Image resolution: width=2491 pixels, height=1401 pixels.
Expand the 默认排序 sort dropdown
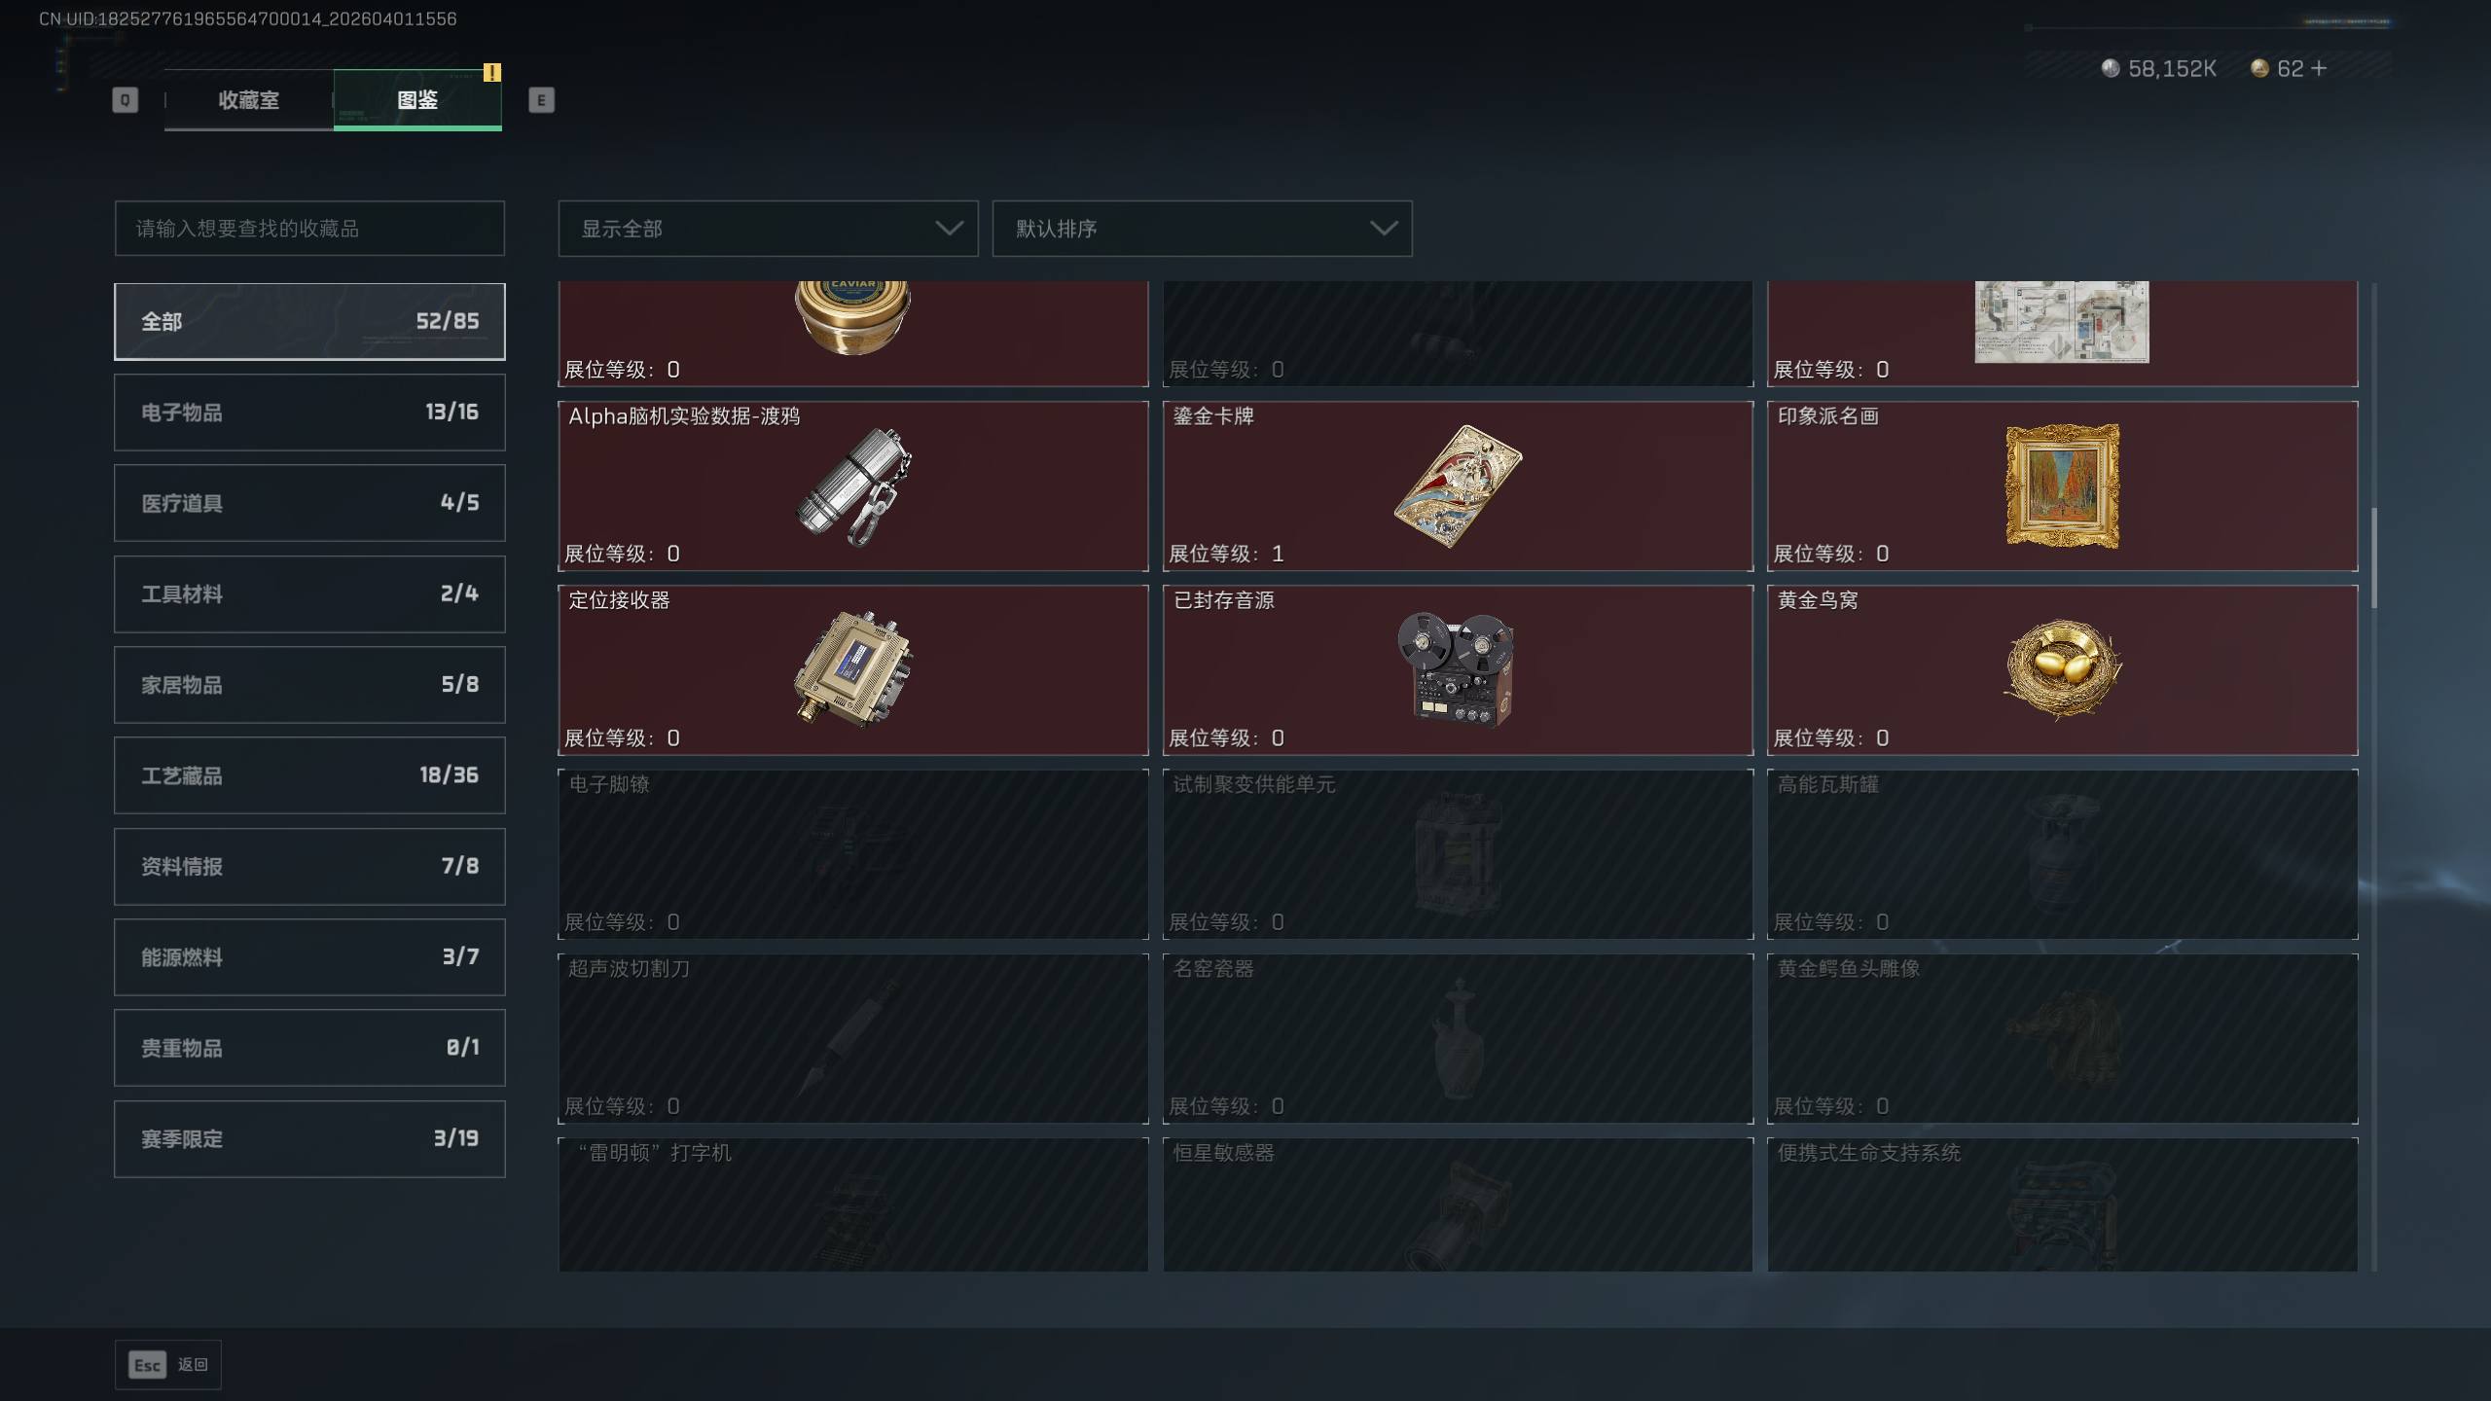point(1202,229)
